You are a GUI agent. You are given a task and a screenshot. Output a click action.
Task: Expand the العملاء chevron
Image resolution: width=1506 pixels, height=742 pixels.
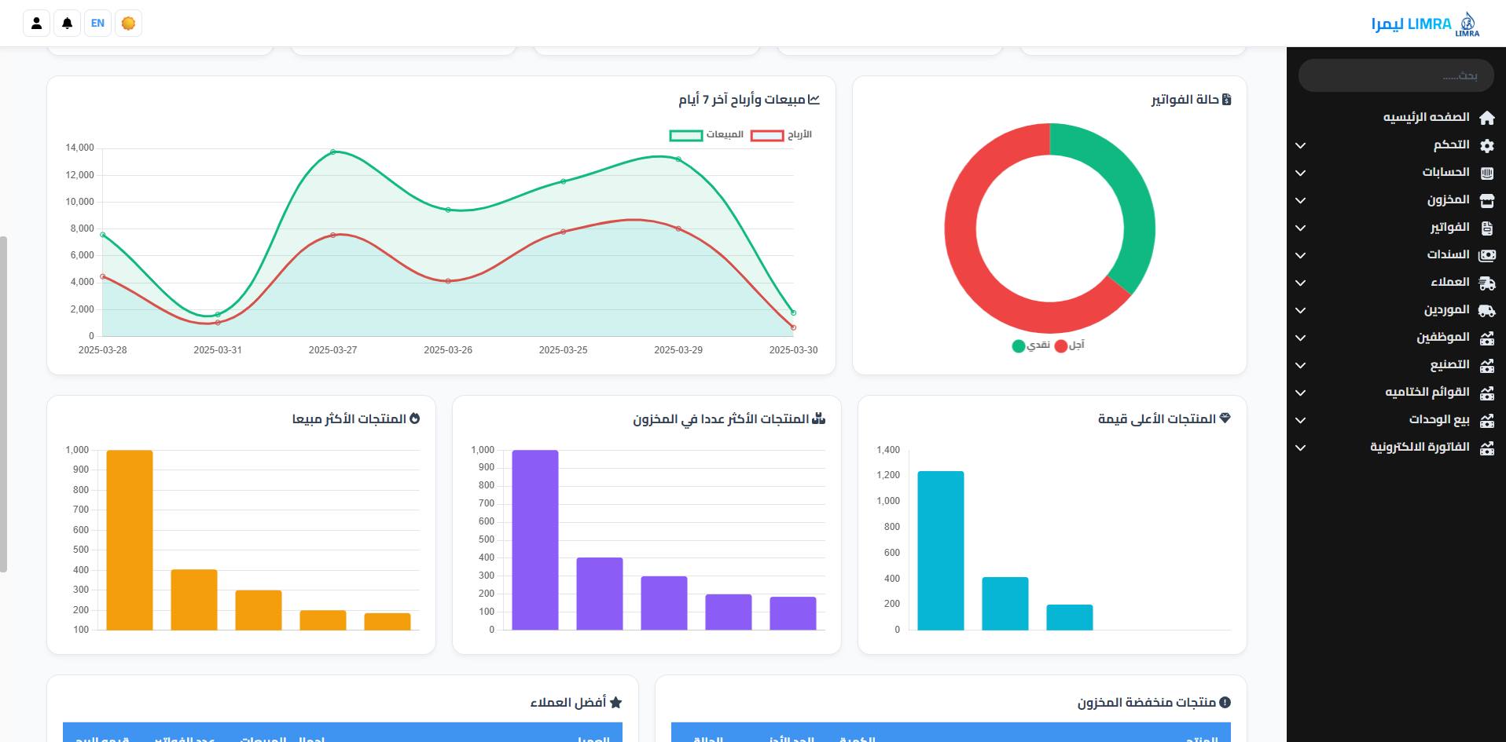click(1300, 283)
